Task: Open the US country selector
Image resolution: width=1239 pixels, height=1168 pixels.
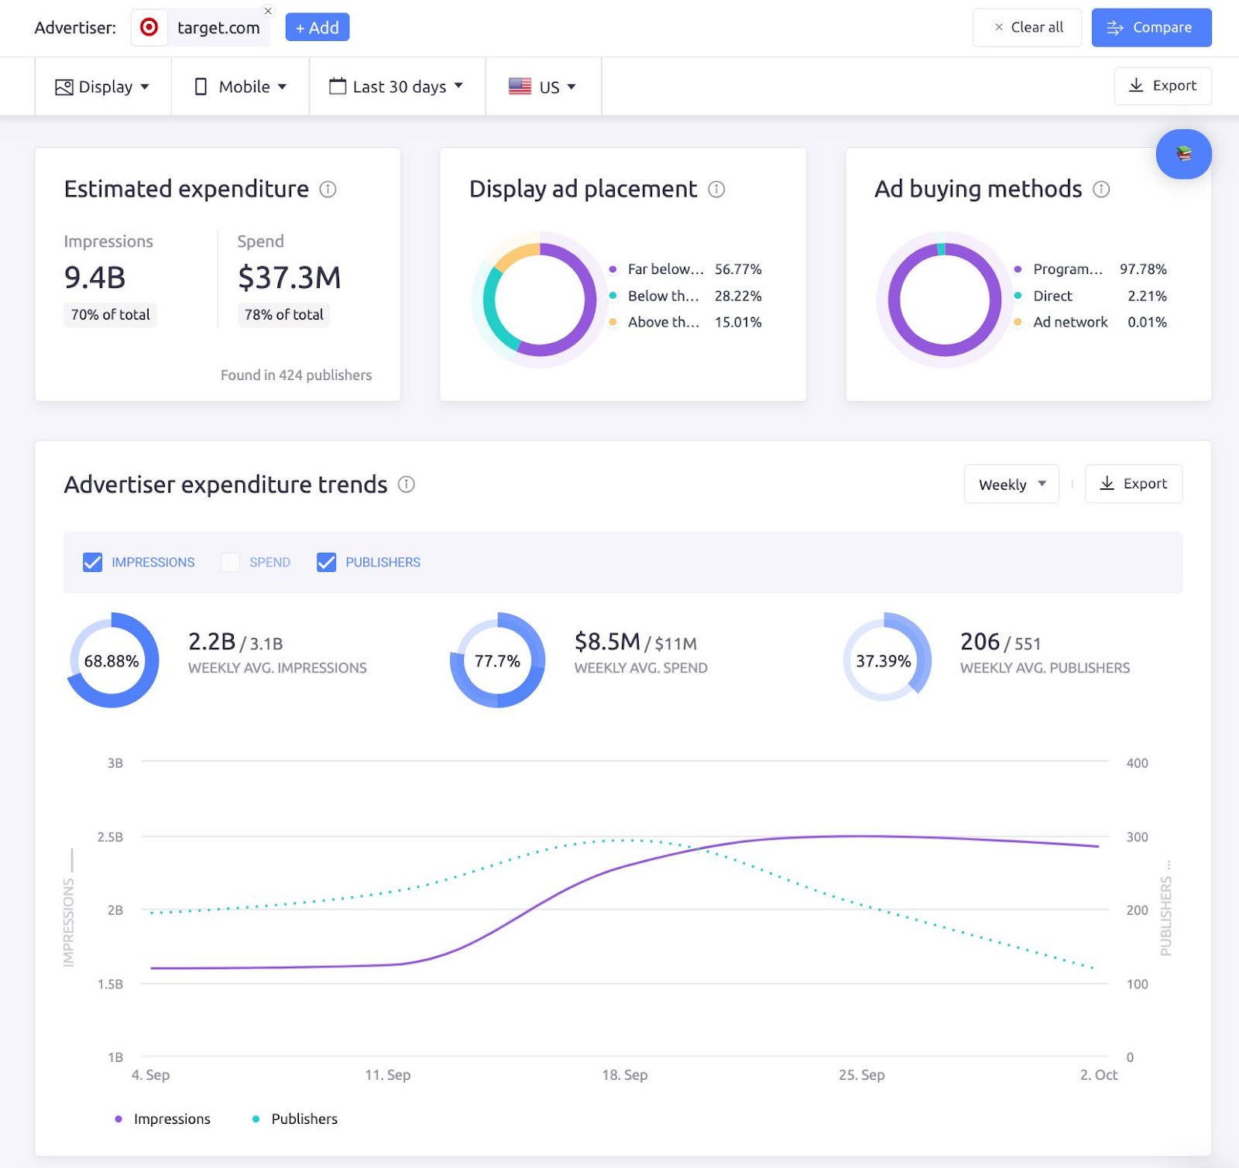Action: point(542,86)
